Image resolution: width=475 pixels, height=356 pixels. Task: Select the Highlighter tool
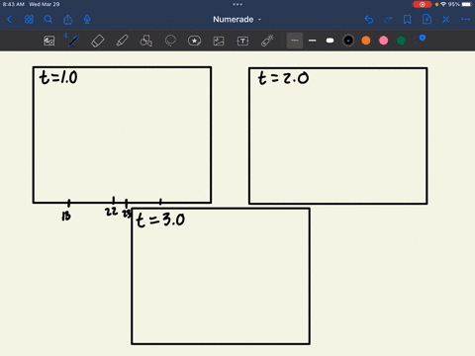pos(122,41)
